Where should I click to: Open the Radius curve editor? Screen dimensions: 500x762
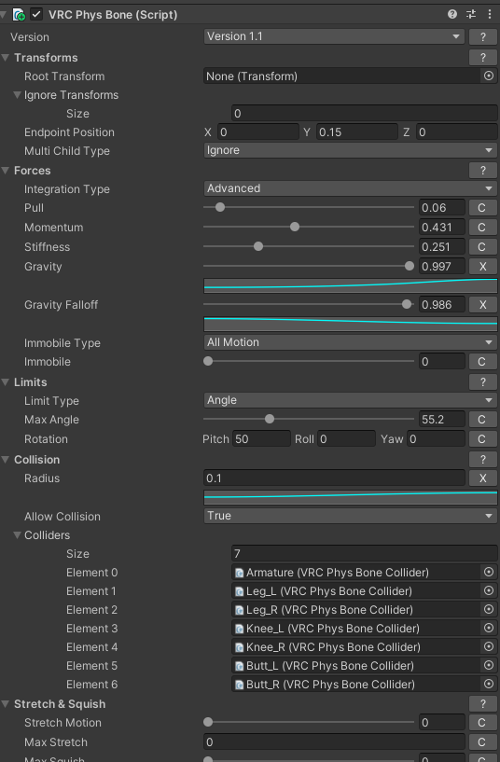[351, 498]
